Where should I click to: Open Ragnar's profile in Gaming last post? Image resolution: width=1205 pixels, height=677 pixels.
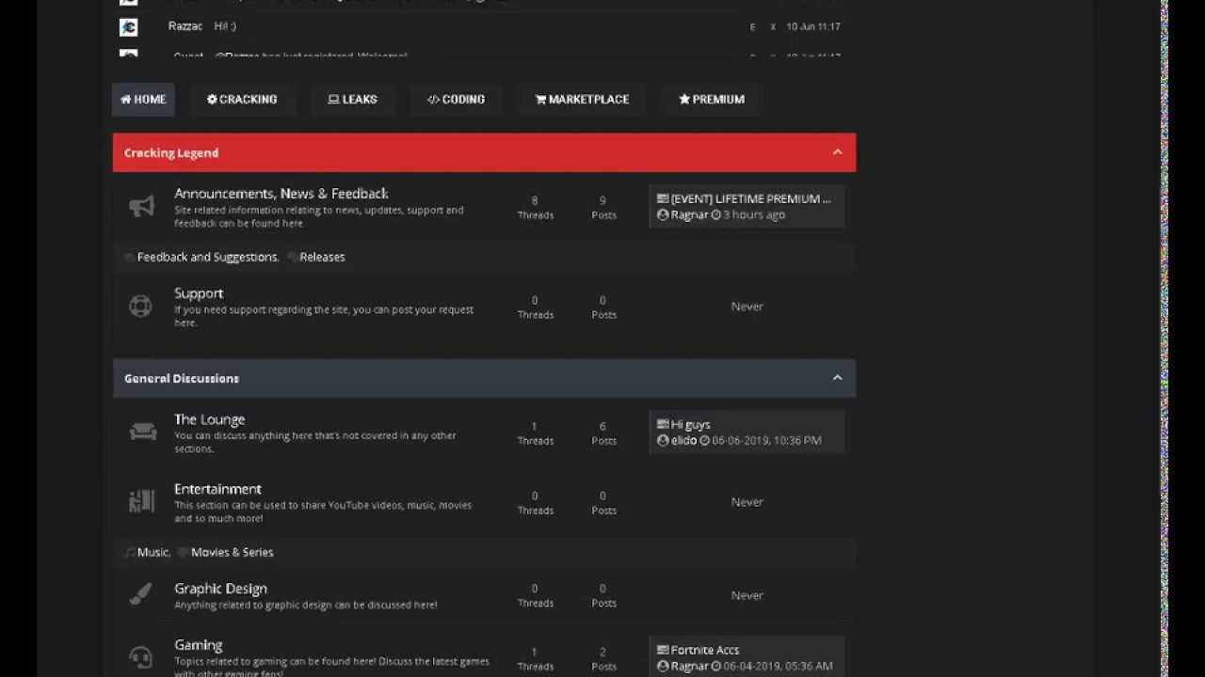pos(689,666)
